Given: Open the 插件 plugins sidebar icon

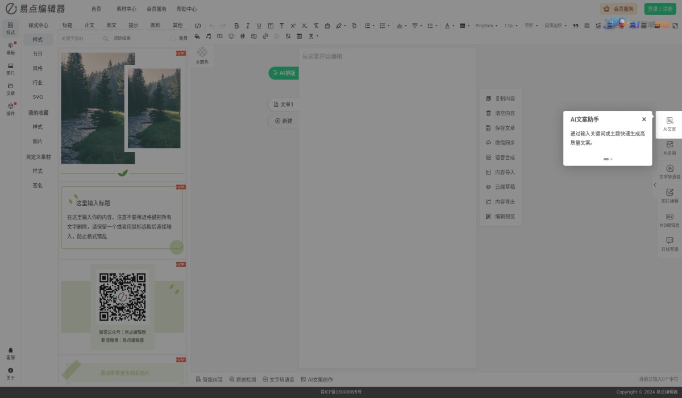Looking at the screenshot, I should (x=10, y=109).
